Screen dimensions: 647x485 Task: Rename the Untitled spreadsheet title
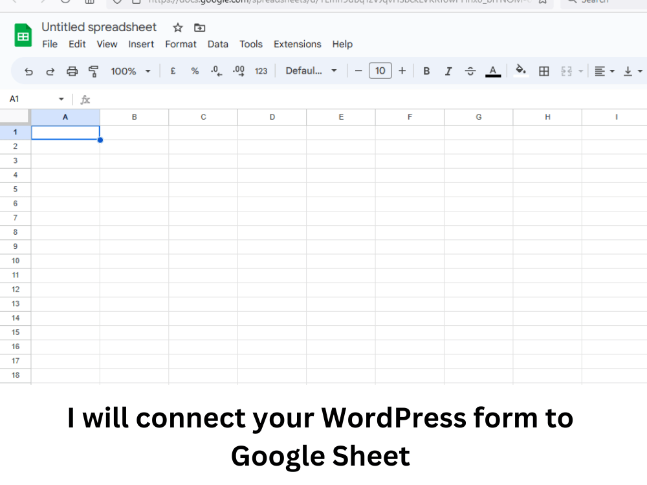pos(99,27)
